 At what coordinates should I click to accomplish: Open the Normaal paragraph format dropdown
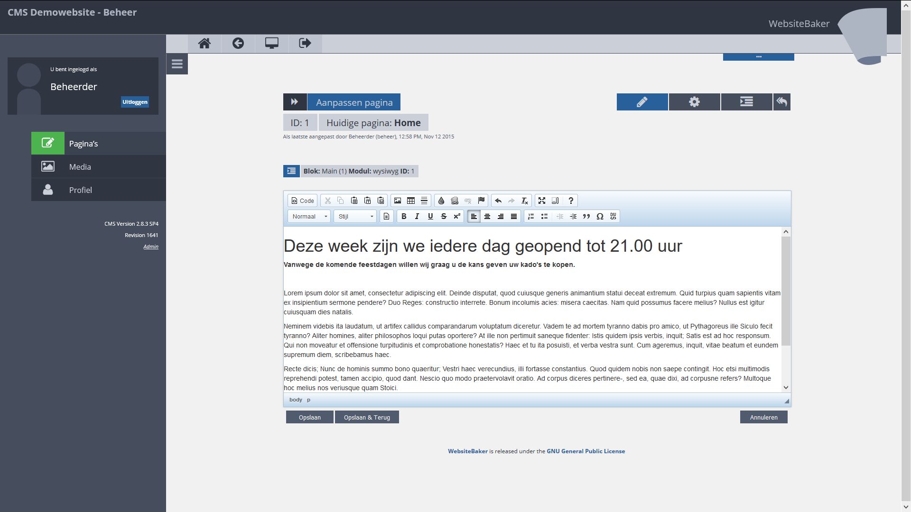[x=309, y=217]
